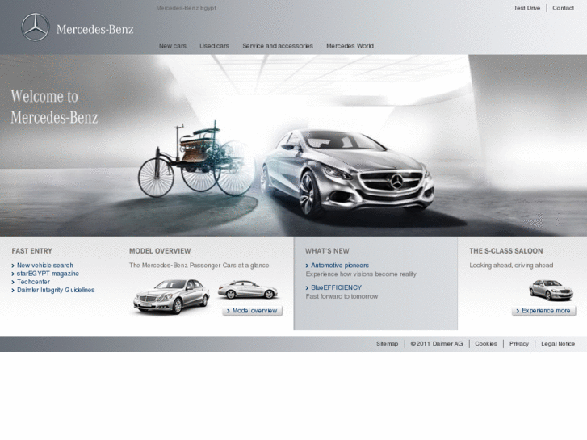Click 'Passenger Cars at a glance' text
This screenshot has height=440, width=587.
click(229, 265)
